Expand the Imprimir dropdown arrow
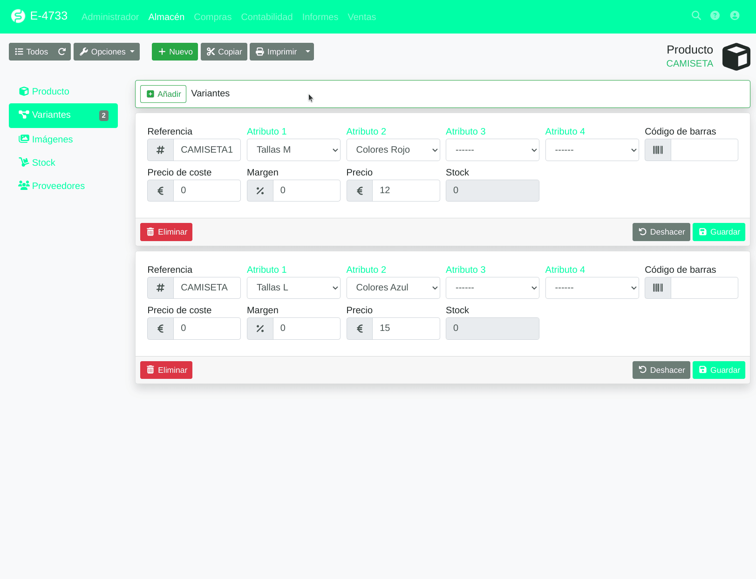The image size is (756, 579). click(x=308, y=52)
